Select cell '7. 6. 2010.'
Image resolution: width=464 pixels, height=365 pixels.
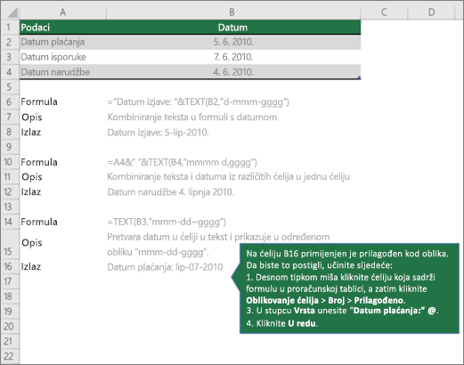[233, 57]
